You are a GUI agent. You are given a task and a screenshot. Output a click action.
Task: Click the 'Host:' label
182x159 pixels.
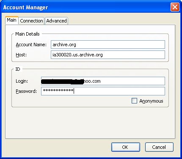21,55
